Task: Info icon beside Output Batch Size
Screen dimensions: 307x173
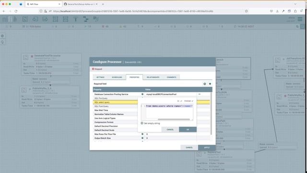Action: 142,138
